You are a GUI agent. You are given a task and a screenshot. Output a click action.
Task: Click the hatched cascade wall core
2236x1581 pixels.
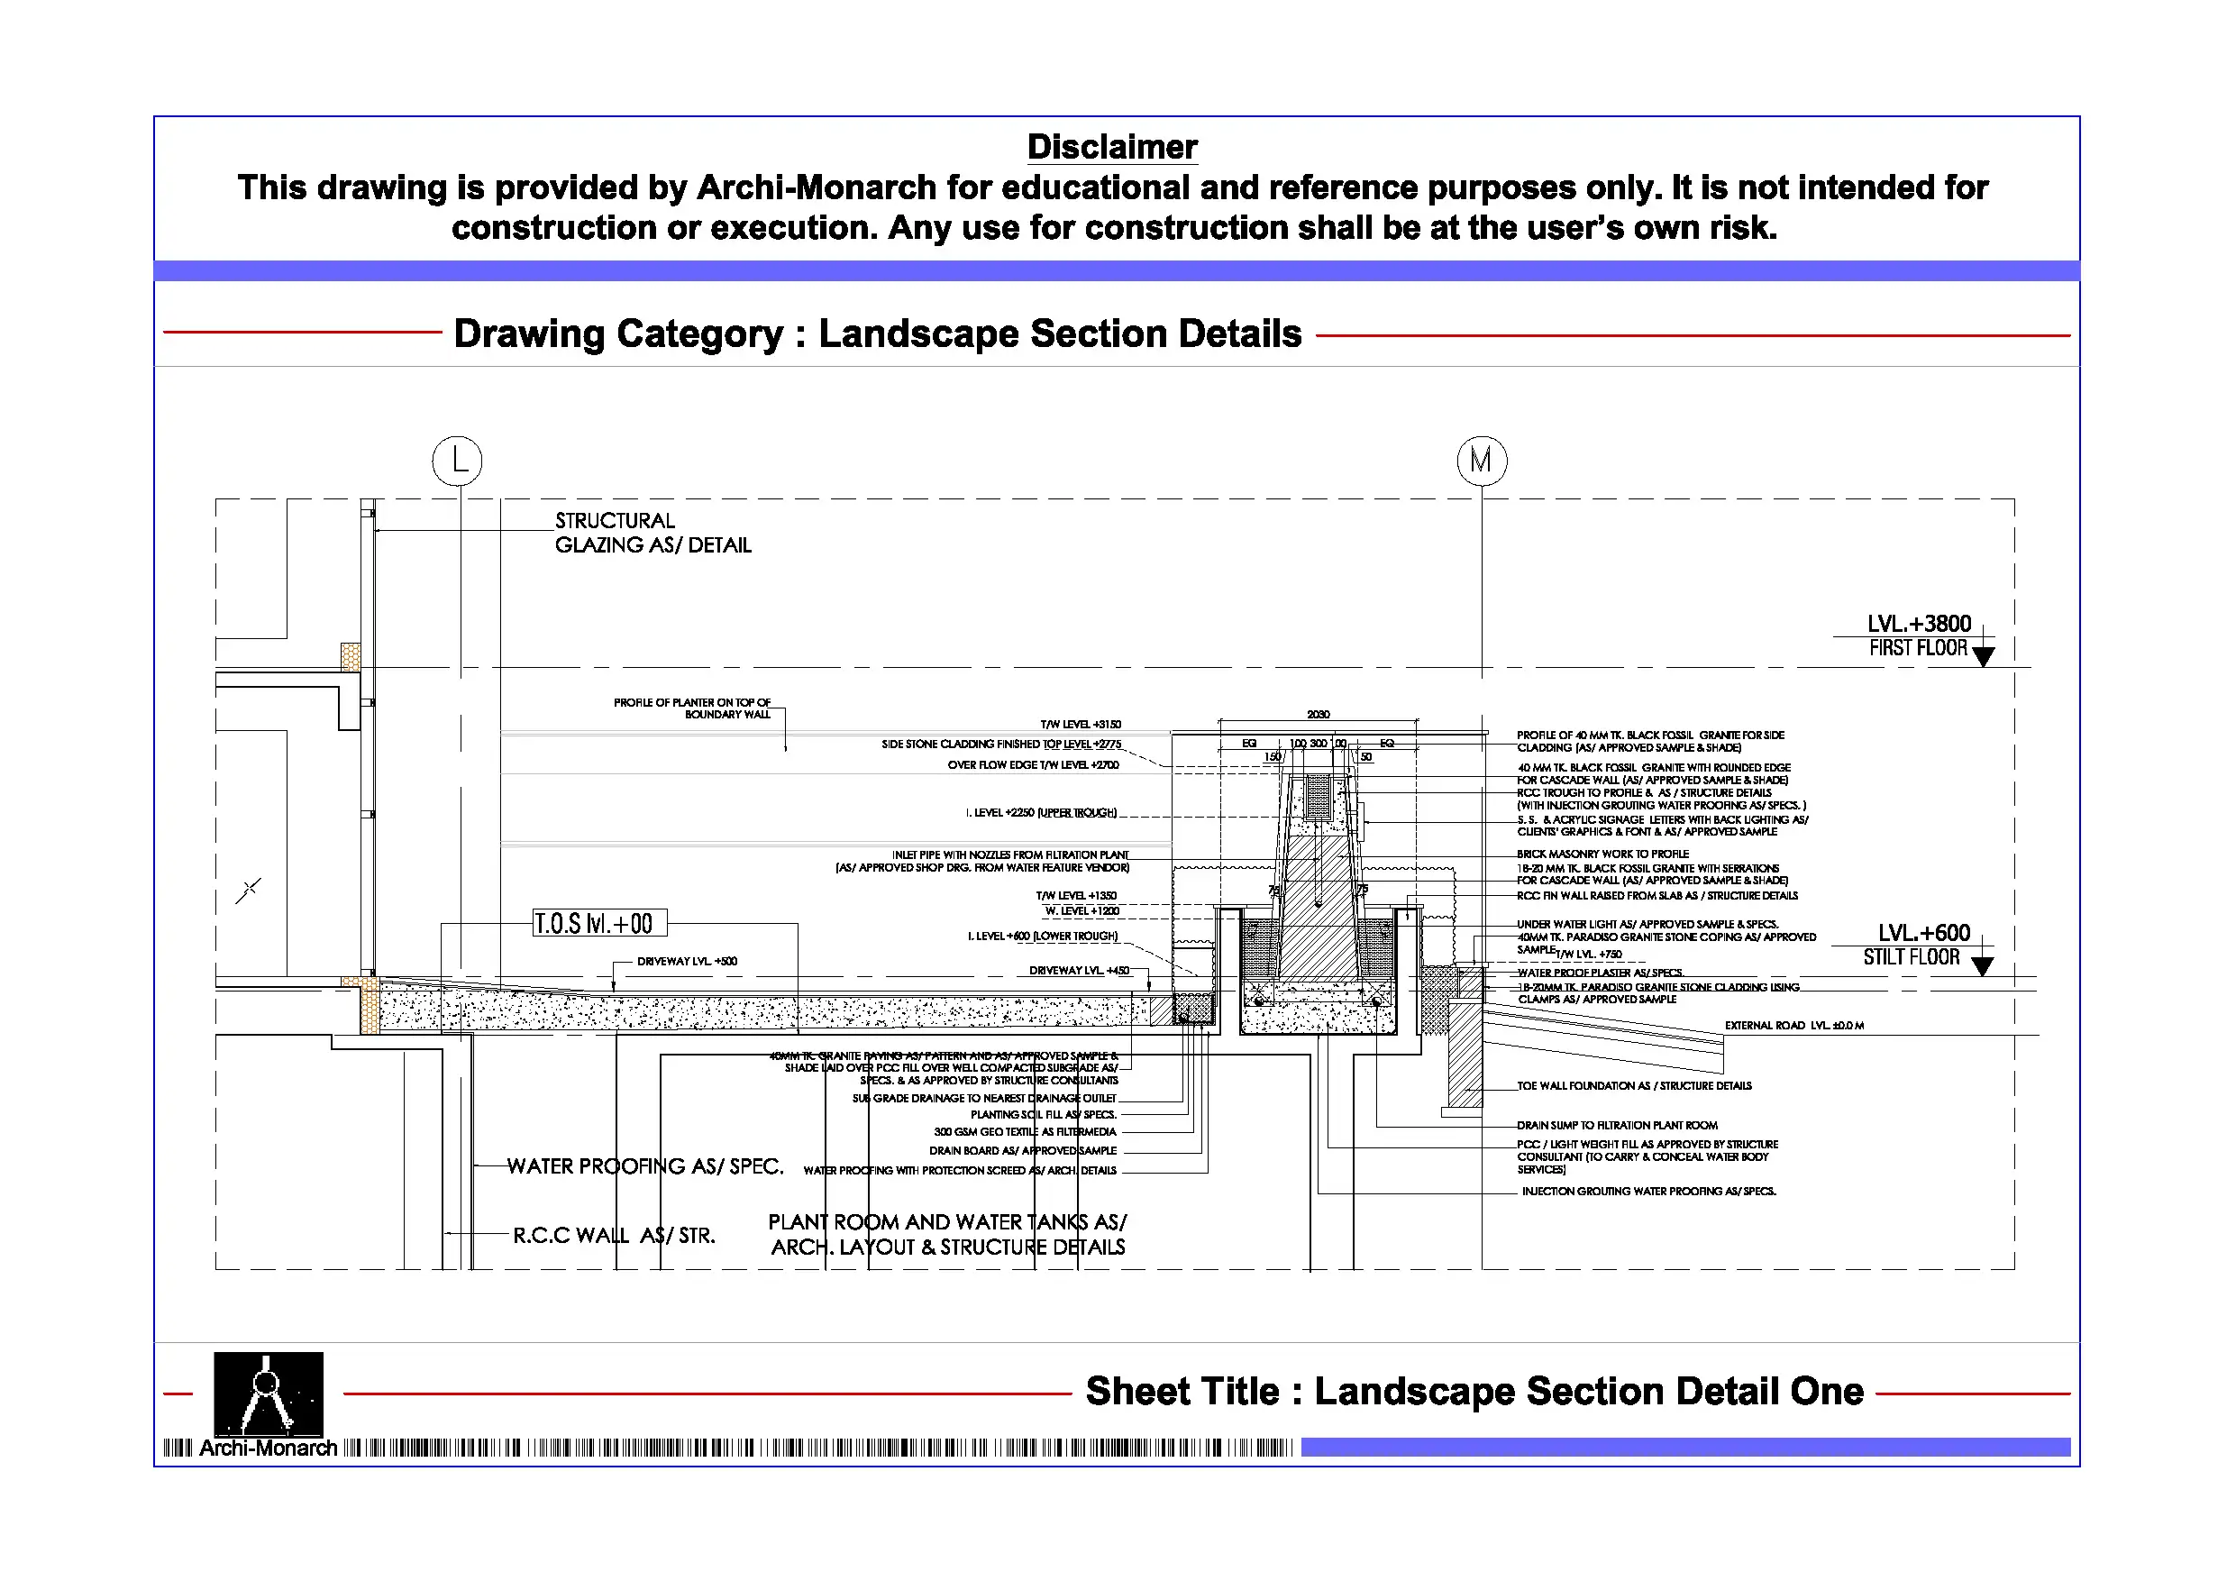(x=1317, y=916)
